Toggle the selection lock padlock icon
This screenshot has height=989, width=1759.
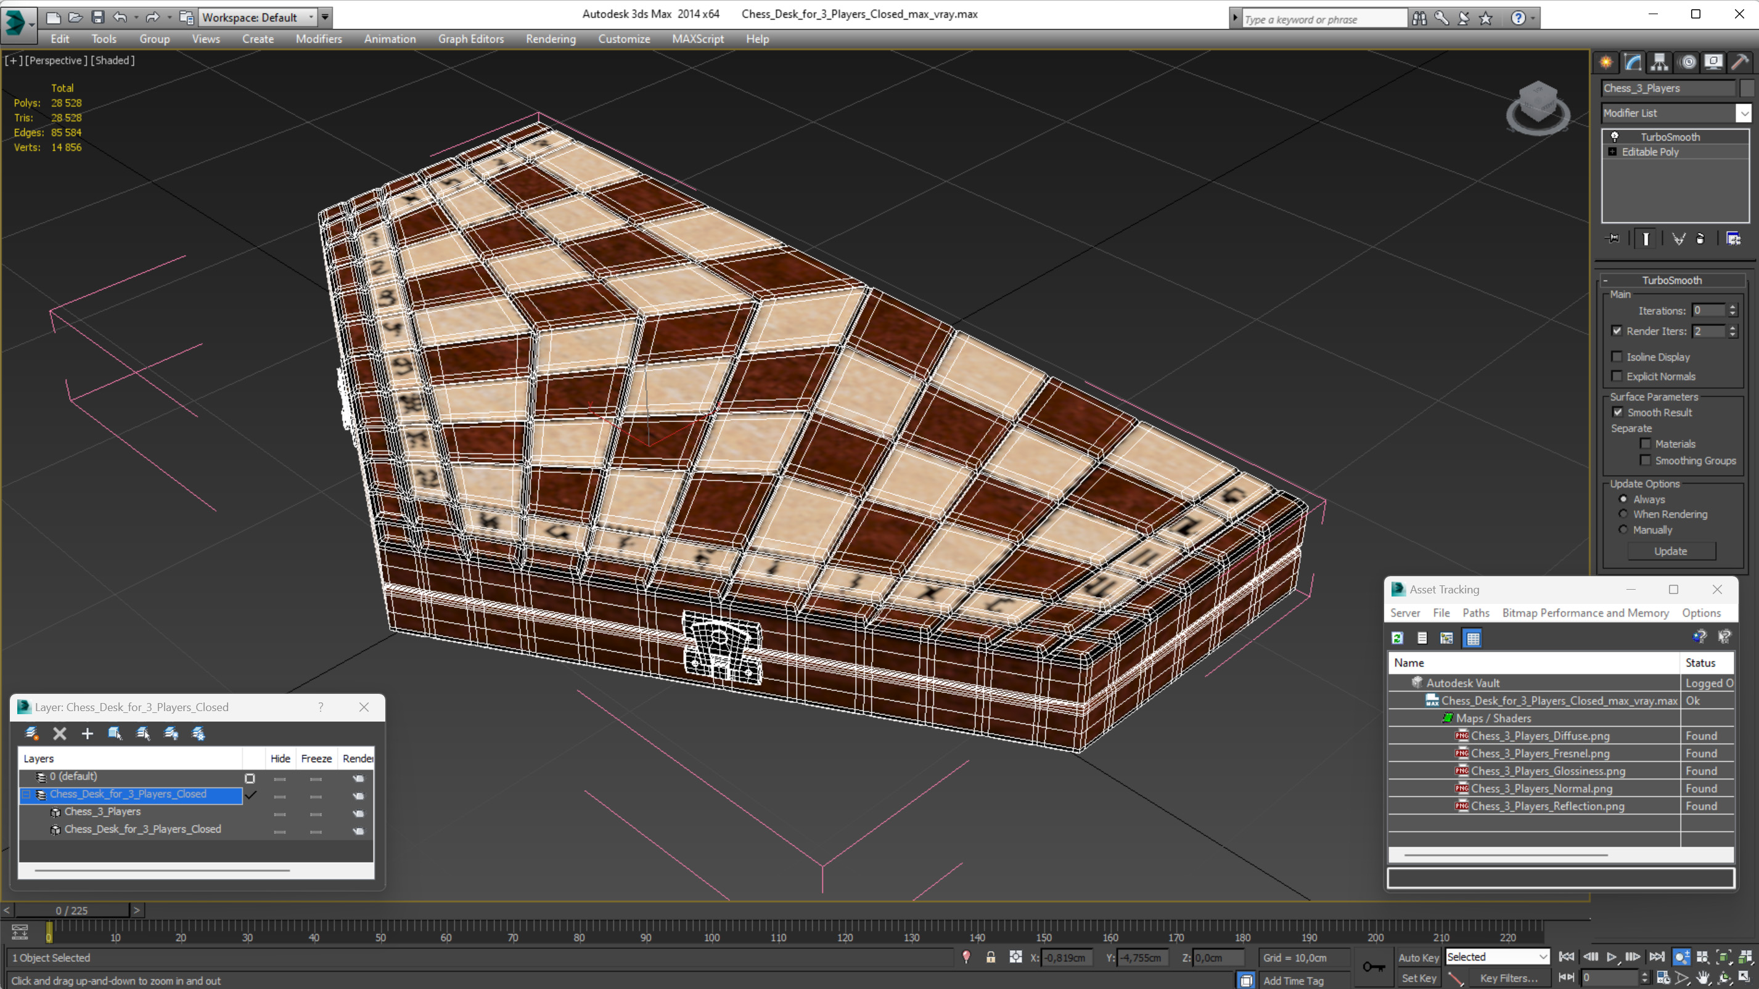pyautogui.click(x=990, y=957)
